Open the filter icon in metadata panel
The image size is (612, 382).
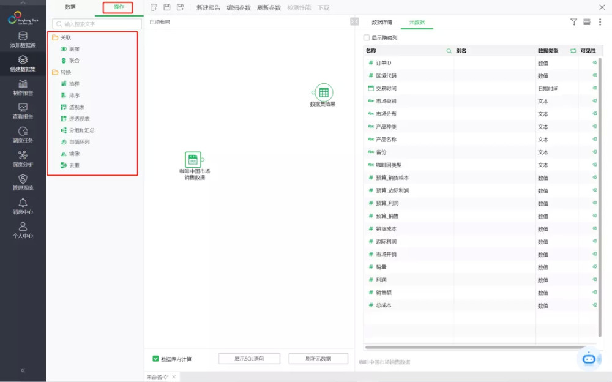pos(573,22)
